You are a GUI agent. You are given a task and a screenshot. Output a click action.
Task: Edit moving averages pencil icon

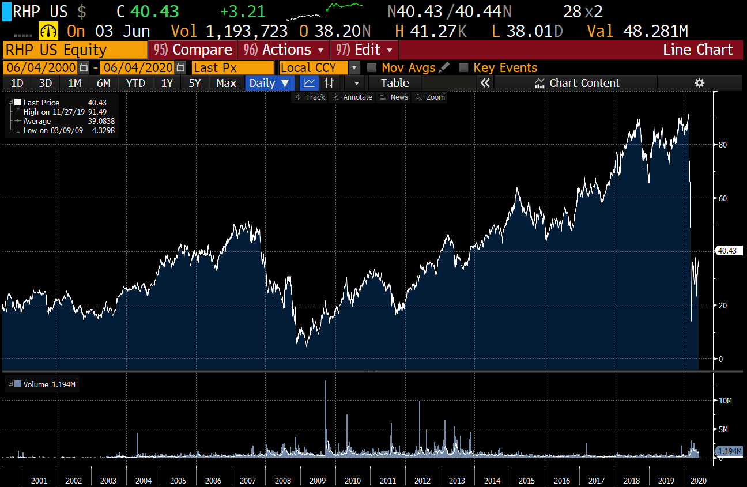444,67
